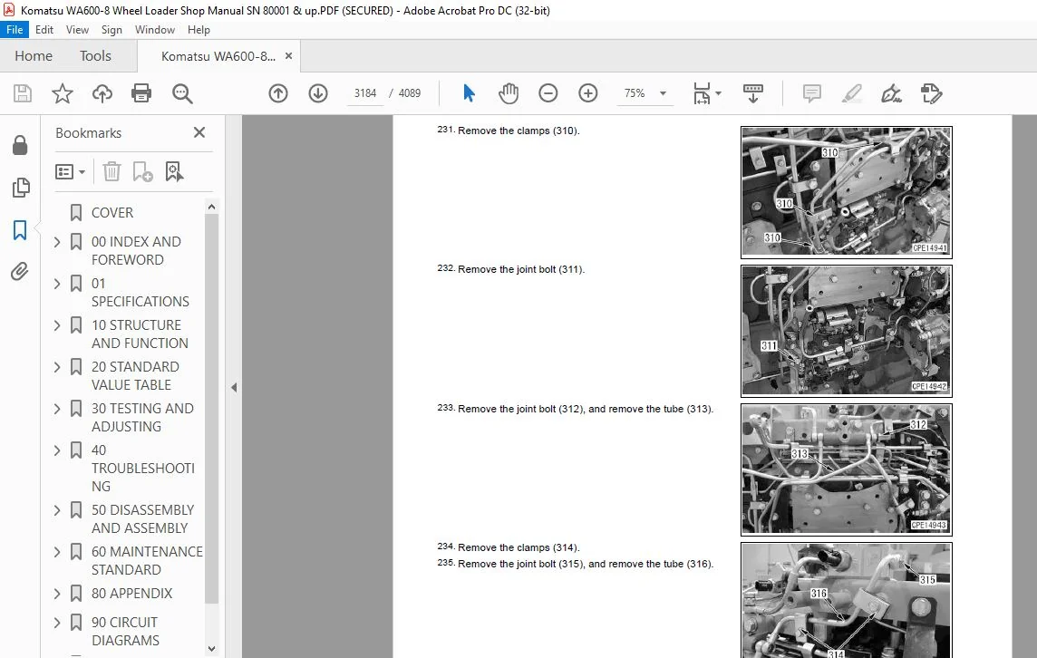The width and height of the screenshot is (1037, 658).
Task: Open the find text magnifier tool
Action: click(x=182, y=93)
